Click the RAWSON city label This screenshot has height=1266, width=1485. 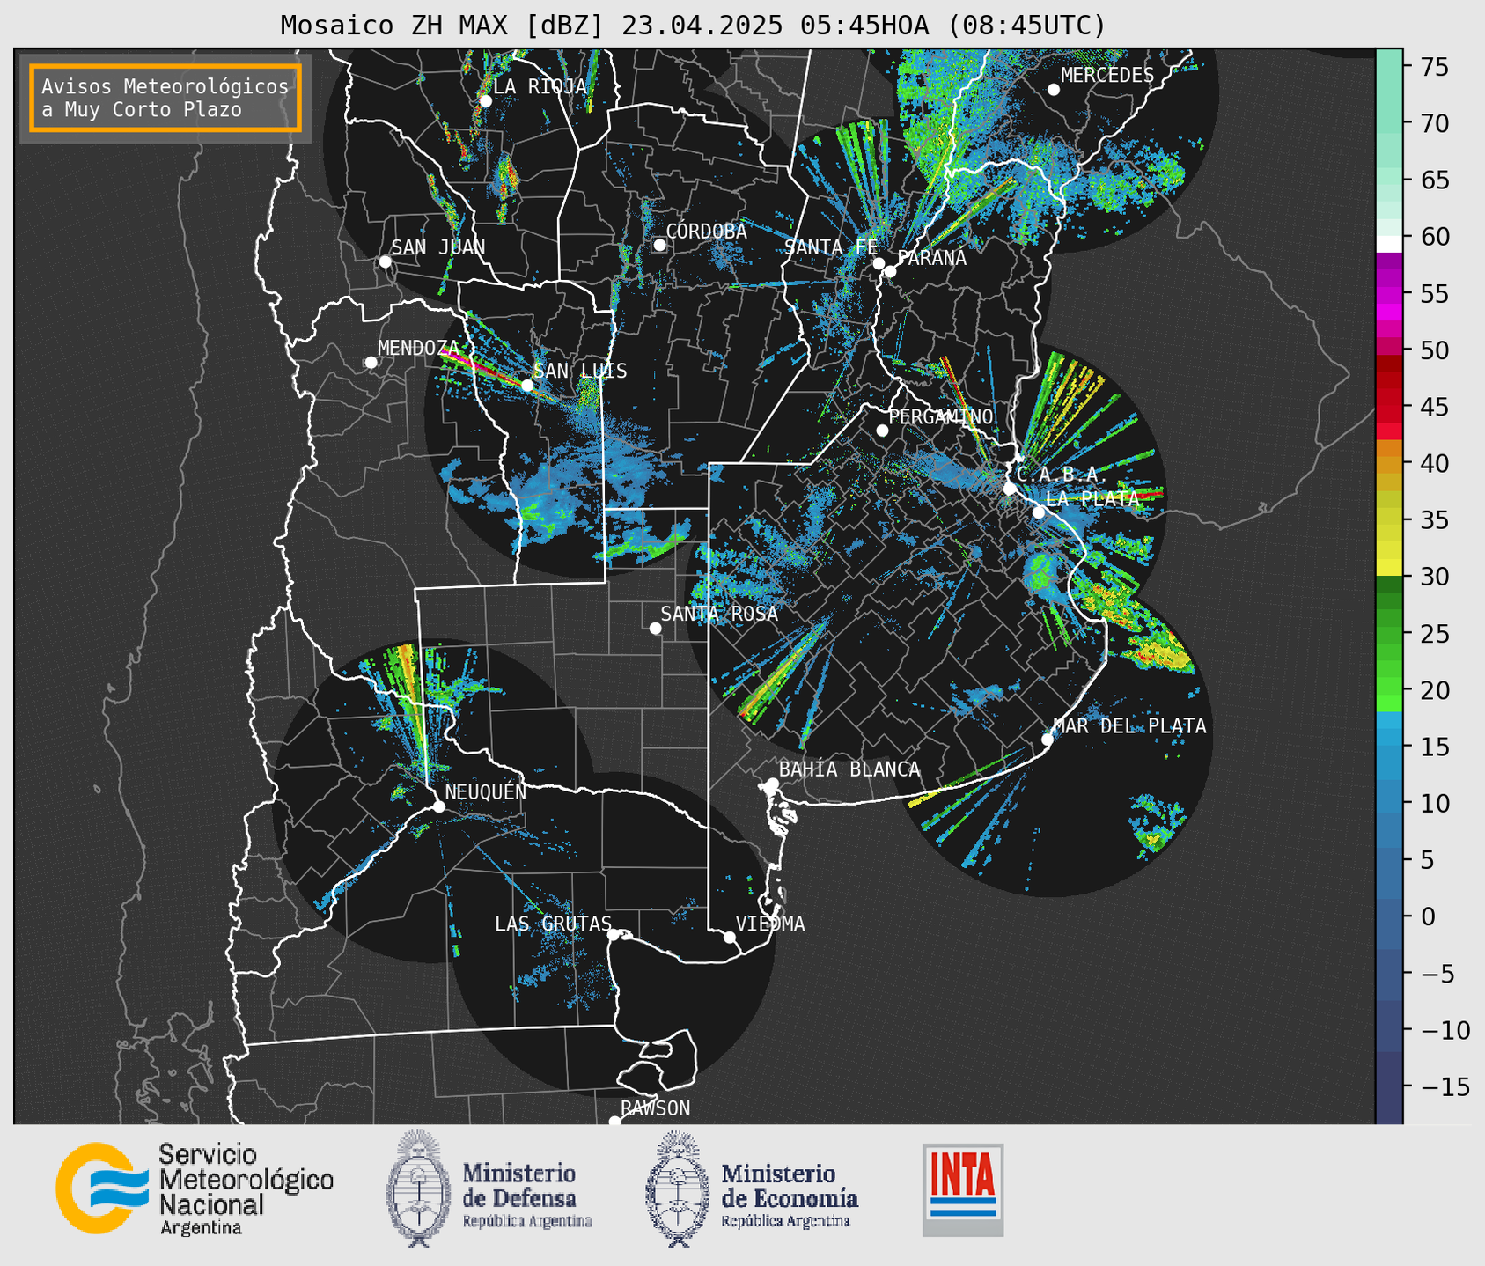click(655, 1108)
